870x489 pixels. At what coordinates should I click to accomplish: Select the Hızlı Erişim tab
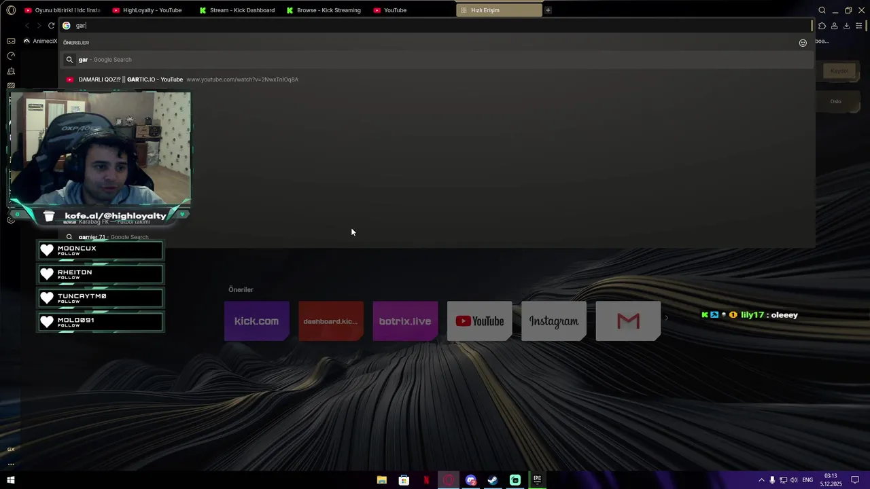pyautogui.click(x=500, y=10)
